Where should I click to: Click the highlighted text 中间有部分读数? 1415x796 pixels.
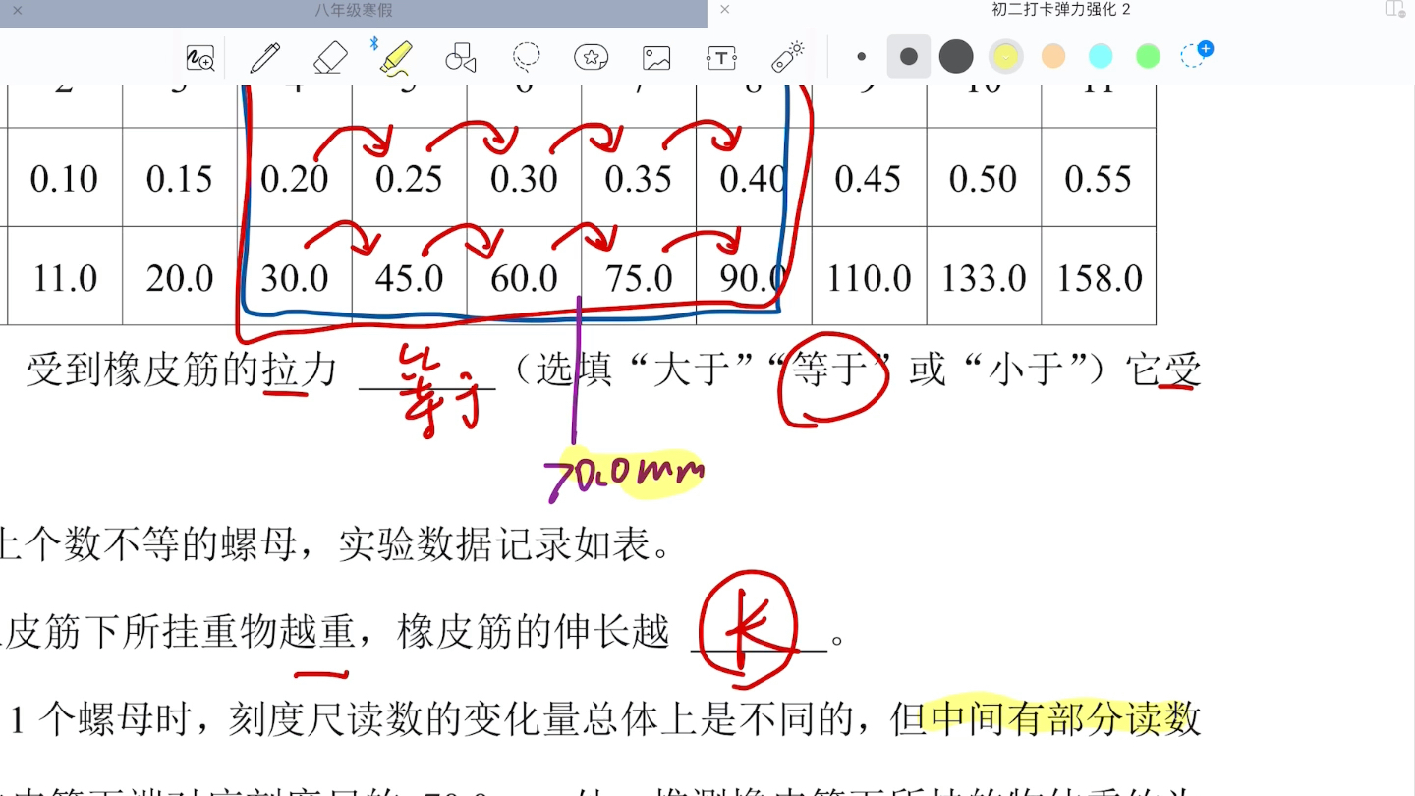[x=1064, y=718]
